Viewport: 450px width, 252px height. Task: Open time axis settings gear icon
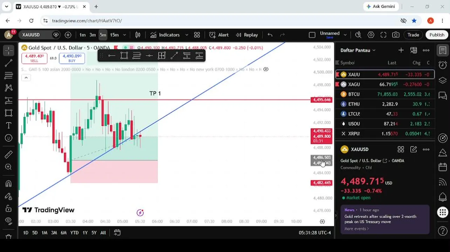[x=322, y=221]
